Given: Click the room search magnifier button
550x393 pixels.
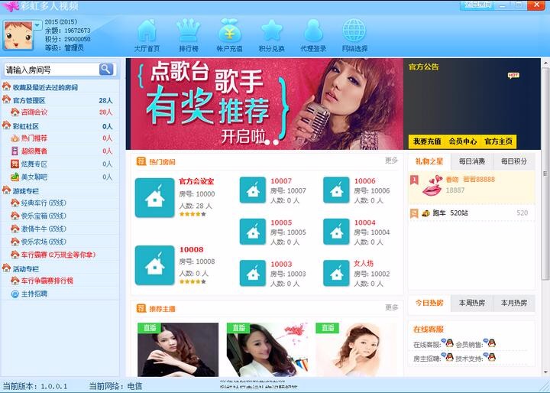Looking at the screenshot, I should point(106,69).
